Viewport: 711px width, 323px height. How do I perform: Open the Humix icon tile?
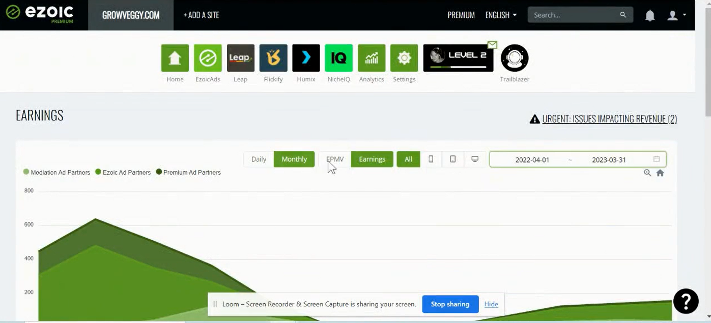306,58
